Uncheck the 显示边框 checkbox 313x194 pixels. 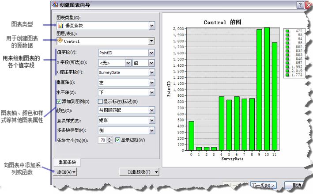[117, 140]
